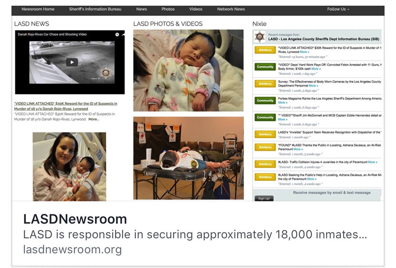Click the Sign Up! button in Nixle
The image size is (396, 268).
(x=264, y=199)
